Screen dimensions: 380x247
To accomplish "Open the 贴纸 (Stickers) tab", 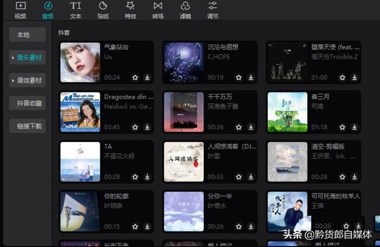I will [103, 10].
